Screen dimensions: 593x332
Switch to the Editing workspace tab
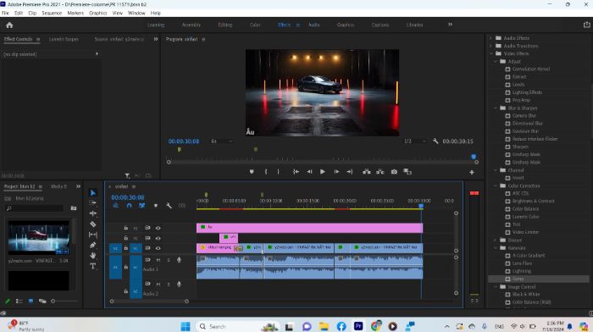coord(225,25)
